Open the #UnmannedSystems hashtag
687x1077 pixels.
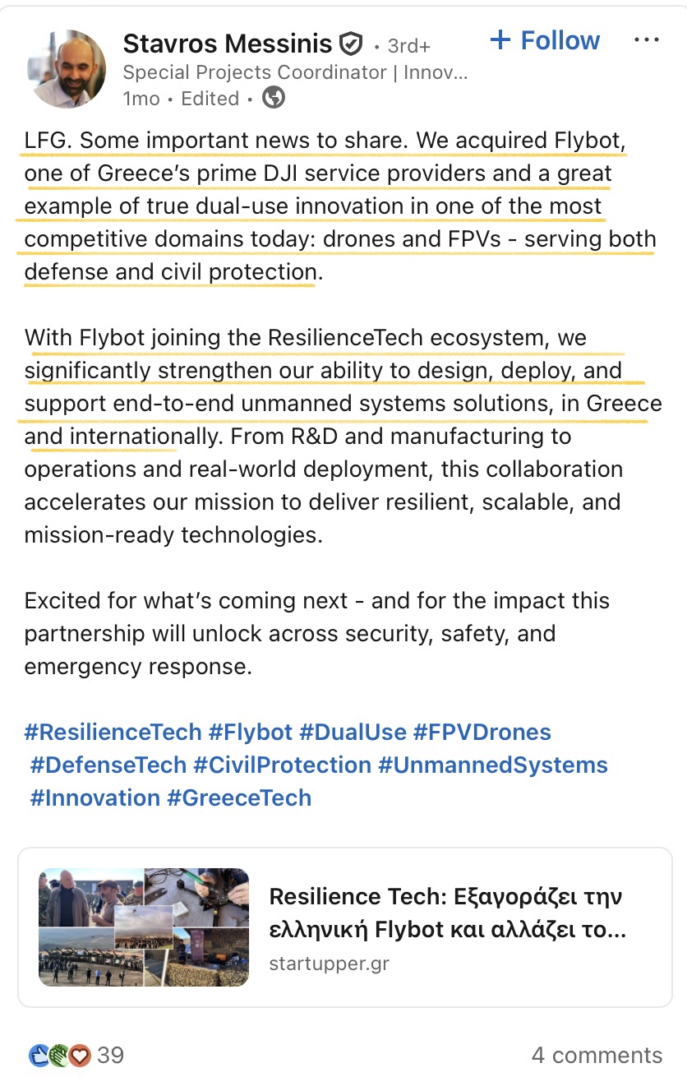[492, 765]
